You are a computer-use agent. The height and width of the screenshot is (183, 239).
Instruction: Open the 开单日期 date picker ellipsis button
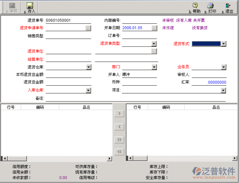[x=154, y=28]
